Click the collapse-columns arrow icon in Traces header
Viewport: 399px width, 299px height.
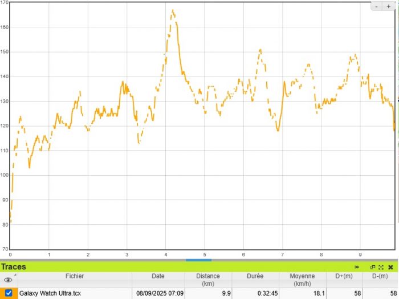[x=357, y=267]
